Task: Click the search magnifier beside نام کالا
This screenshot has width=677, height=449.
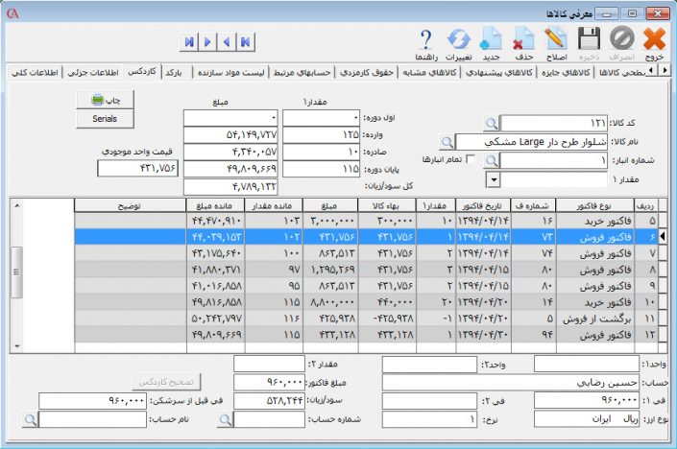Action: [447, 141]
